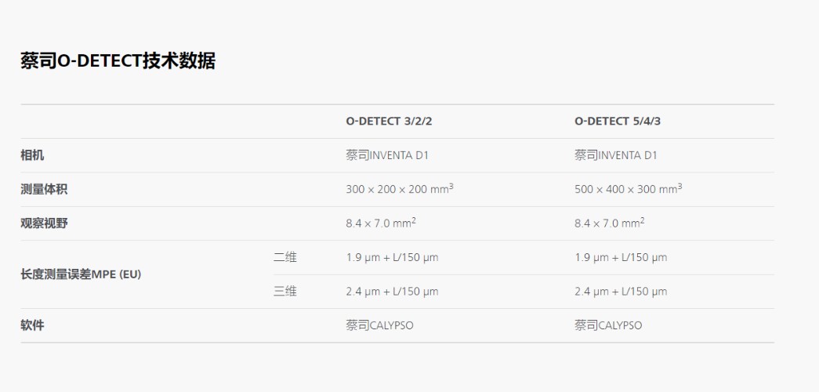
Task: Select the 500 × 400 × 300 mm³ value
Action: pyautogui.click(x=629, y=189)
